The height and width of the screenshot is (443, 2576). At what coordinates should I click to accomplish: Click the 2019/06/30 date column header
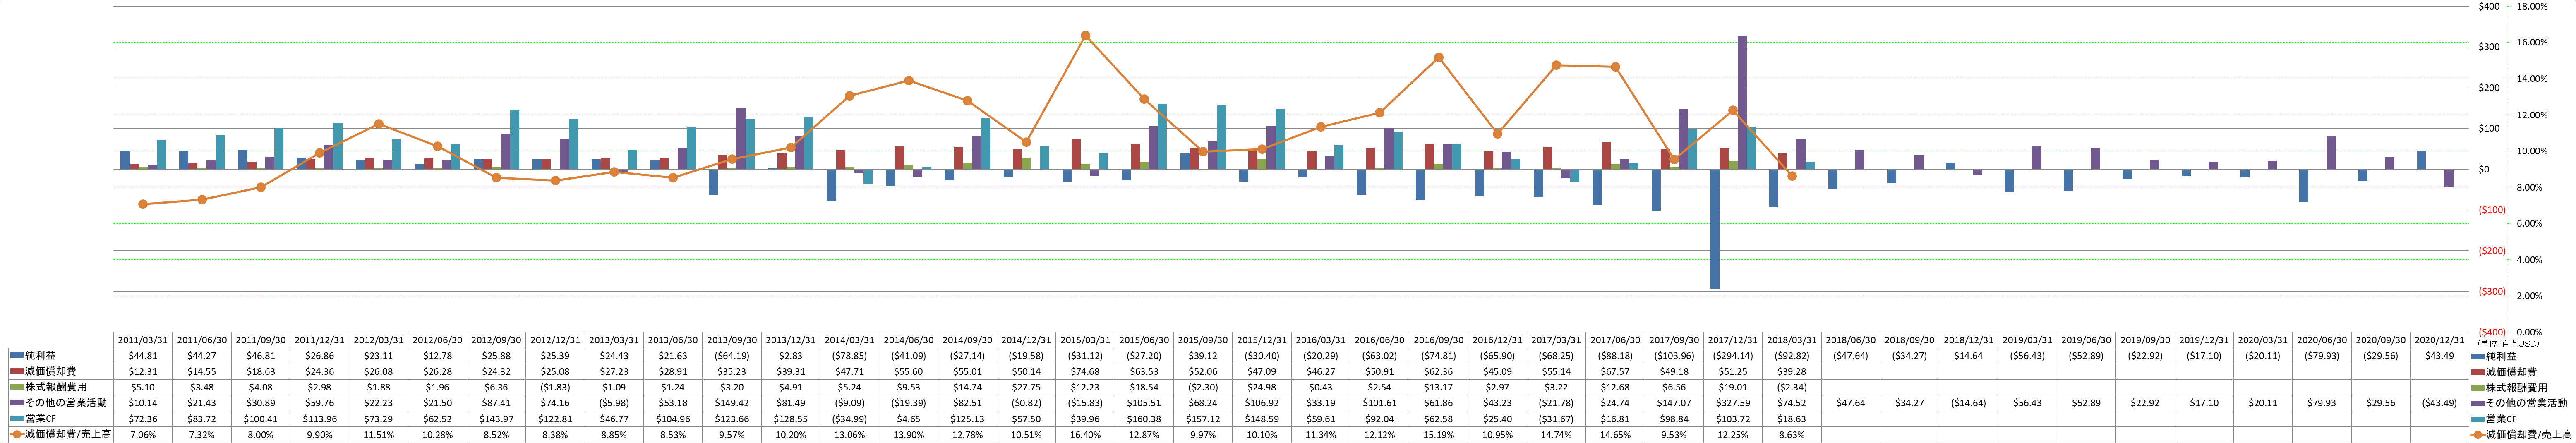point(2087,340)
